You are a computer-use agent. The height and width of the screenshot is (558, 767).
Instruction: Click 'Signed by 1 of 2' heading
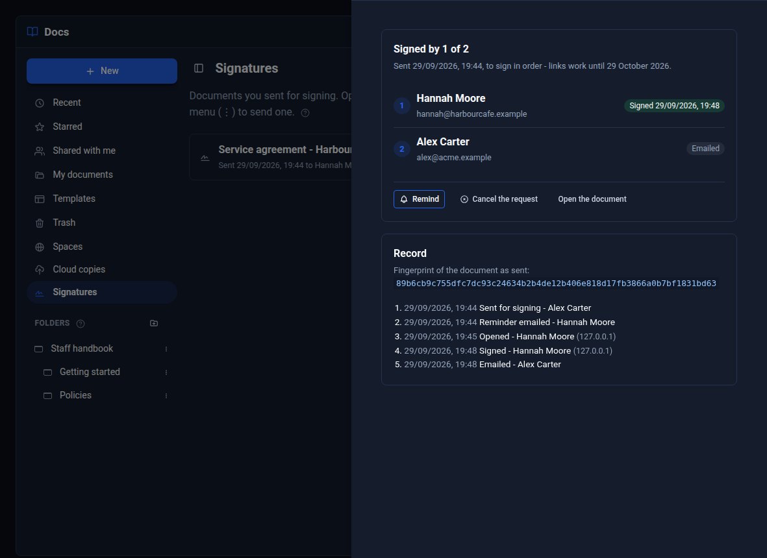[431, 49]
